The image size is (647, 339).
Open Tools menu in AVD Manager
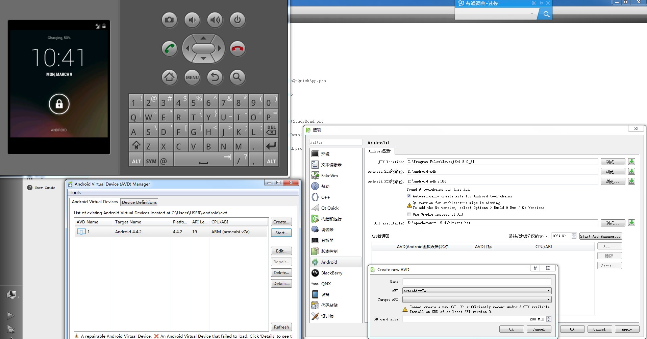[x=75, y=193]
